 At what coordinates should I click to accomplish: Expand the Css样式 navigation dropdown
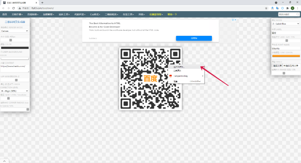[95, 14]
